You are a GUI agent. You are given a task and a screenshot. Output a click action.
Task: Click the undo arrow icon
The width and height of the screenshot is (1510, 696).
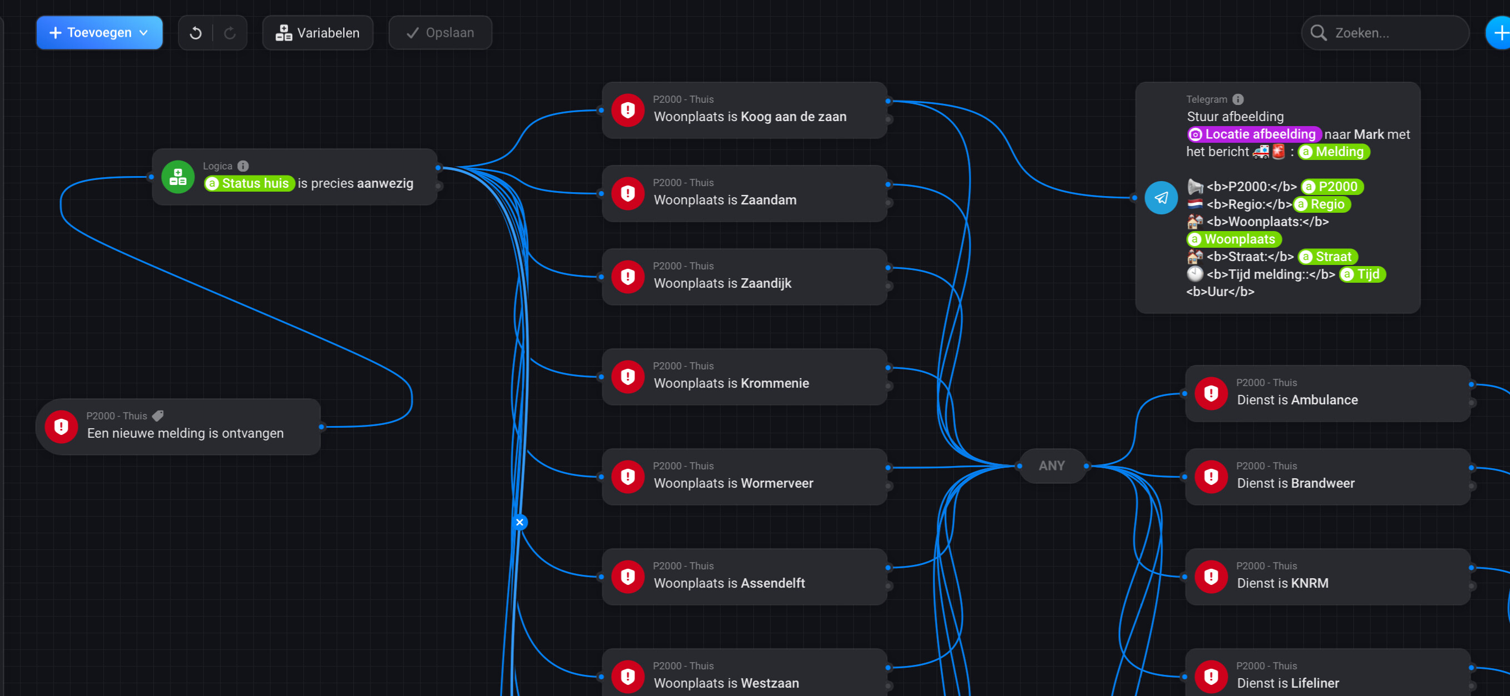pos(196,33)
